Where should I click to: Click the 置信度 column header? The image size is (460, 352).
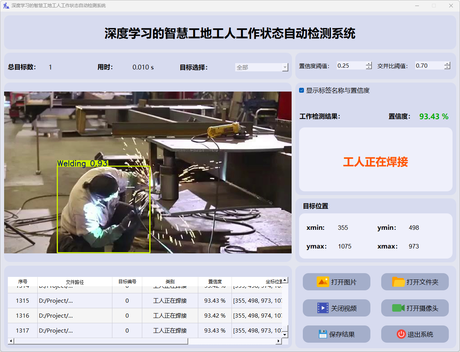[215, 281]
